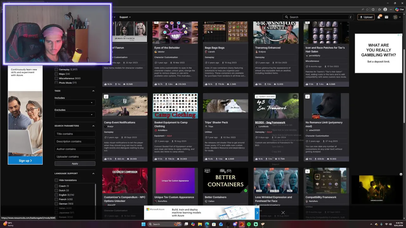Open browser settings and more menu
The width and height of the screenshot is (406, 228).
391,9
